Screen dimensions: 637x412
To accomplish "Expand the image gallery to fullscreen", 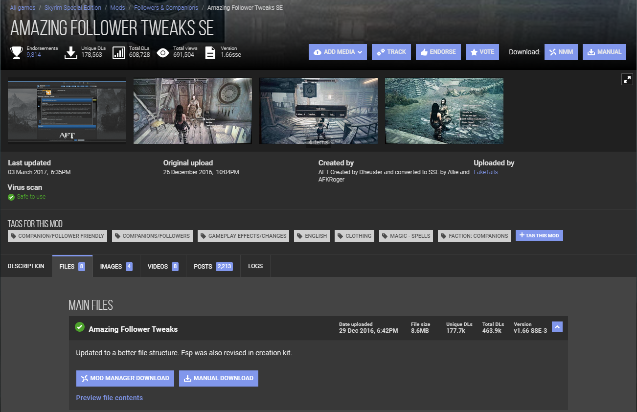I will [627, 79].
